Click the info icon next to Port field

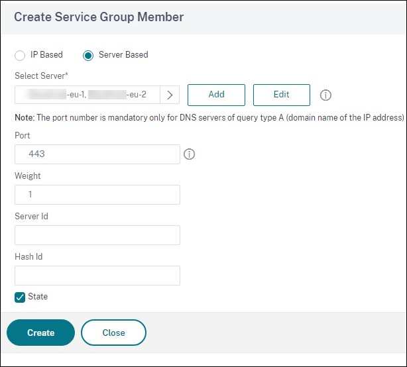pos(189,154)
